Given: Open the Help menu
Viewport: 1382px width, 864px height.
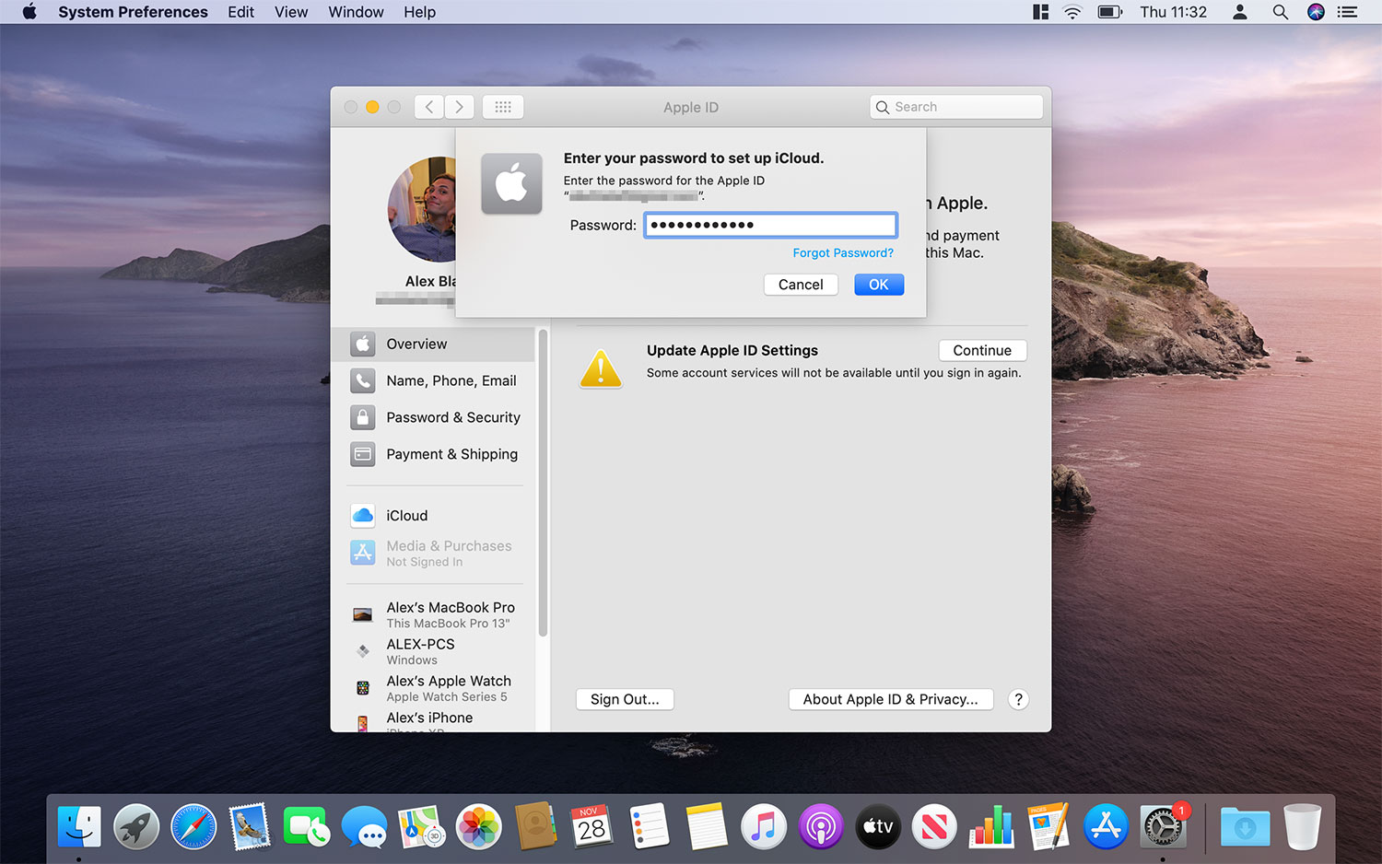Looking at the screenshot, I should point(419,12).
